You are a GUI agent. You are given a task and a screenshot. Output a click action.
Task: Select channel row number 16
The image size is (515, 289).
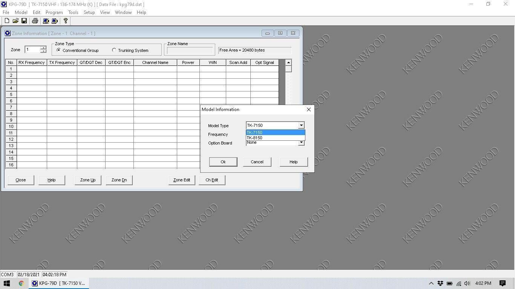[x=11, y=165]
